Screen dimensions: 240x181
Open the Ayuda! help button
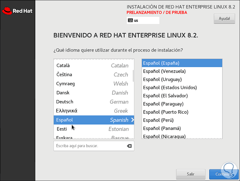click(224, 19)
